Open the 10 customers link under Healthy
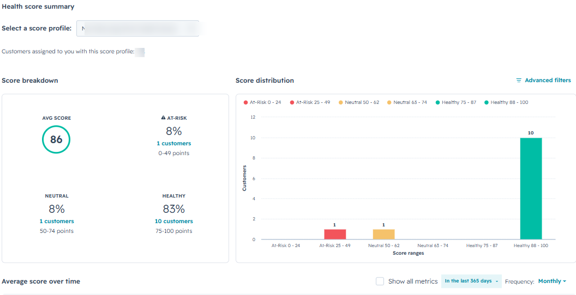The image size is (576, 295). 174,221
